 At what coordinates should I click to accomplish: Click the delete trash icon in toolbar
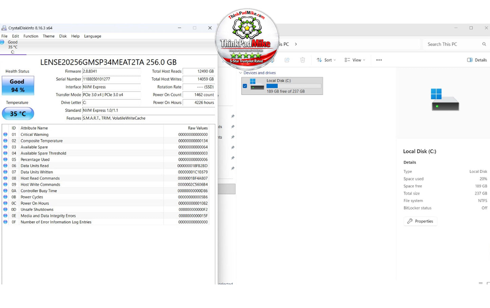pos(302,60)
